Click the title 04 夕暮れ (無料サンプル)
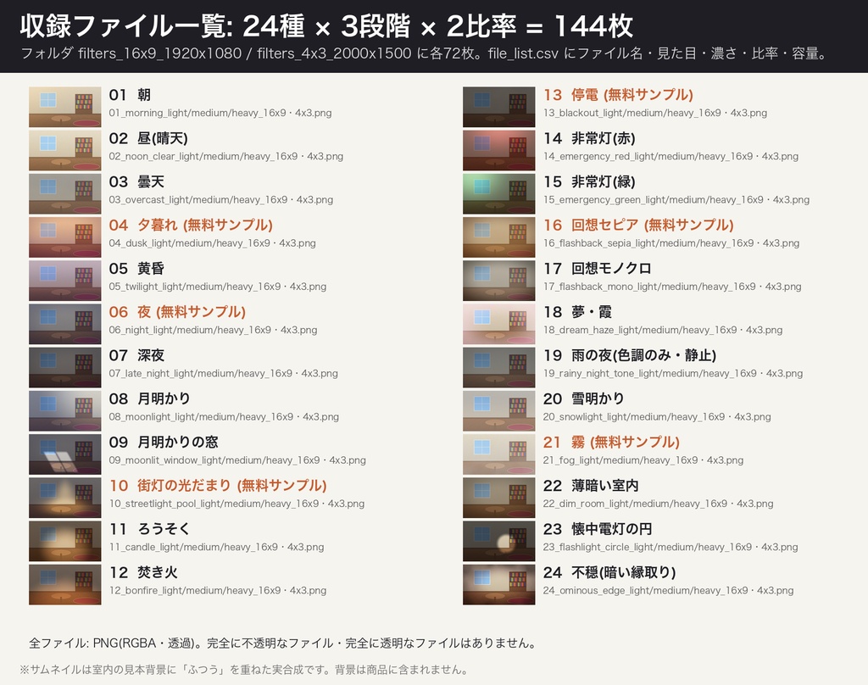Viewport: 868px width, 685px height. point(191,226)
